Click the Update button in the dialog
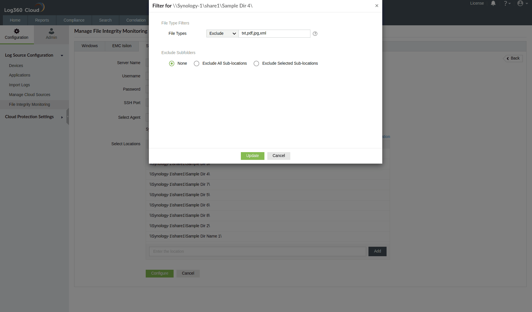 pyautogui.click(x=252, y=156)
